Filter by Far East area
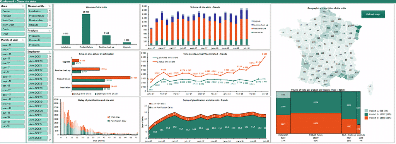The height and width of the screenshot is (144, 396). click(x=13, y=16)
